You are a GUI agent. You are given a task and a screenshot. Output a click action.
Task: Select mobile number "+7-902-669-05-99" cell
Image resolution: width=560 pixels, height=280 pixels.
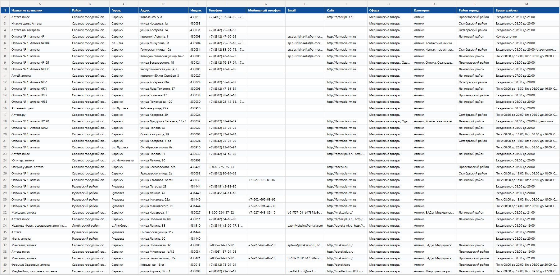point(266,199)
